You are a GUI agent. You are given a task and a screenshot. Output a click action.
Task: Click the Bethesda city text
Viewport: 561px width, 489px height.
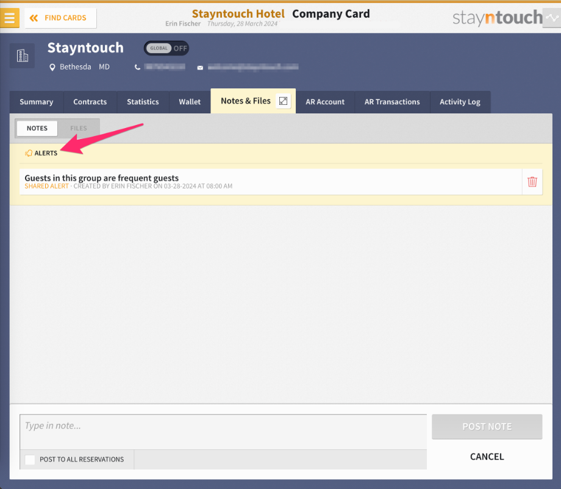(x=76, y=67)
